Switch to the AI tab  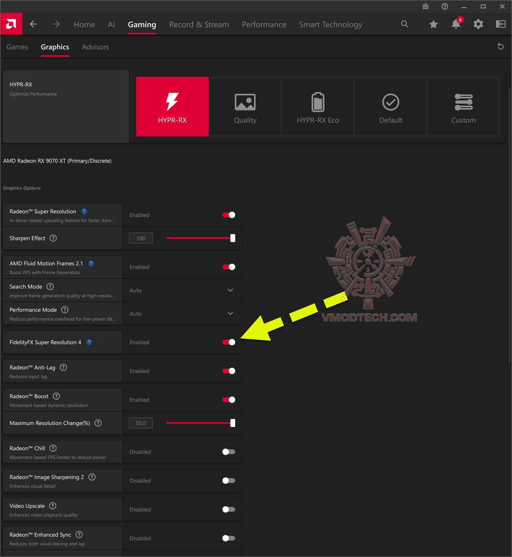click(111, 24)
